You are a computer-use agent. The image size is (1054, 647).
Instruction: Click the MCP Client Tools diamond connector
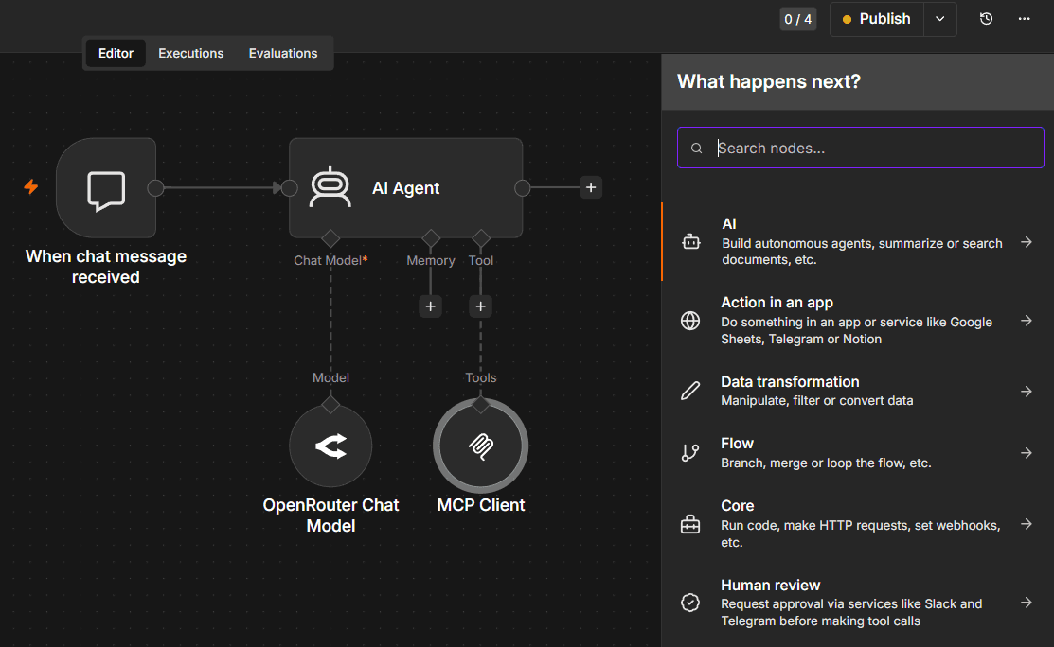[x=481, y=405]
